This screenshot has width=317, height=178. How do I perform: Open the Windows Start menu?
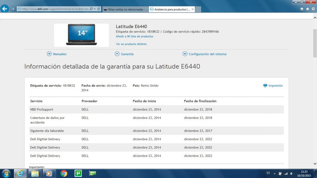(x=6, y=173)
